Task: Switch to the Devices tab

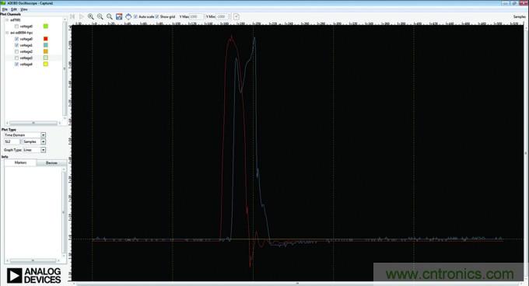Action: click(x=51, y=162)
